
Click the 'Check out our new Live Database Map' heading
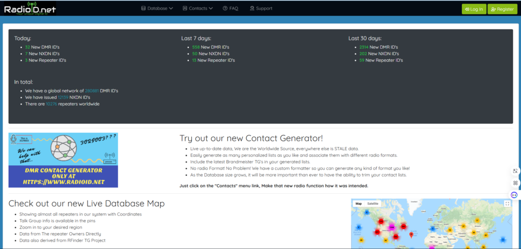click(86, 203)
